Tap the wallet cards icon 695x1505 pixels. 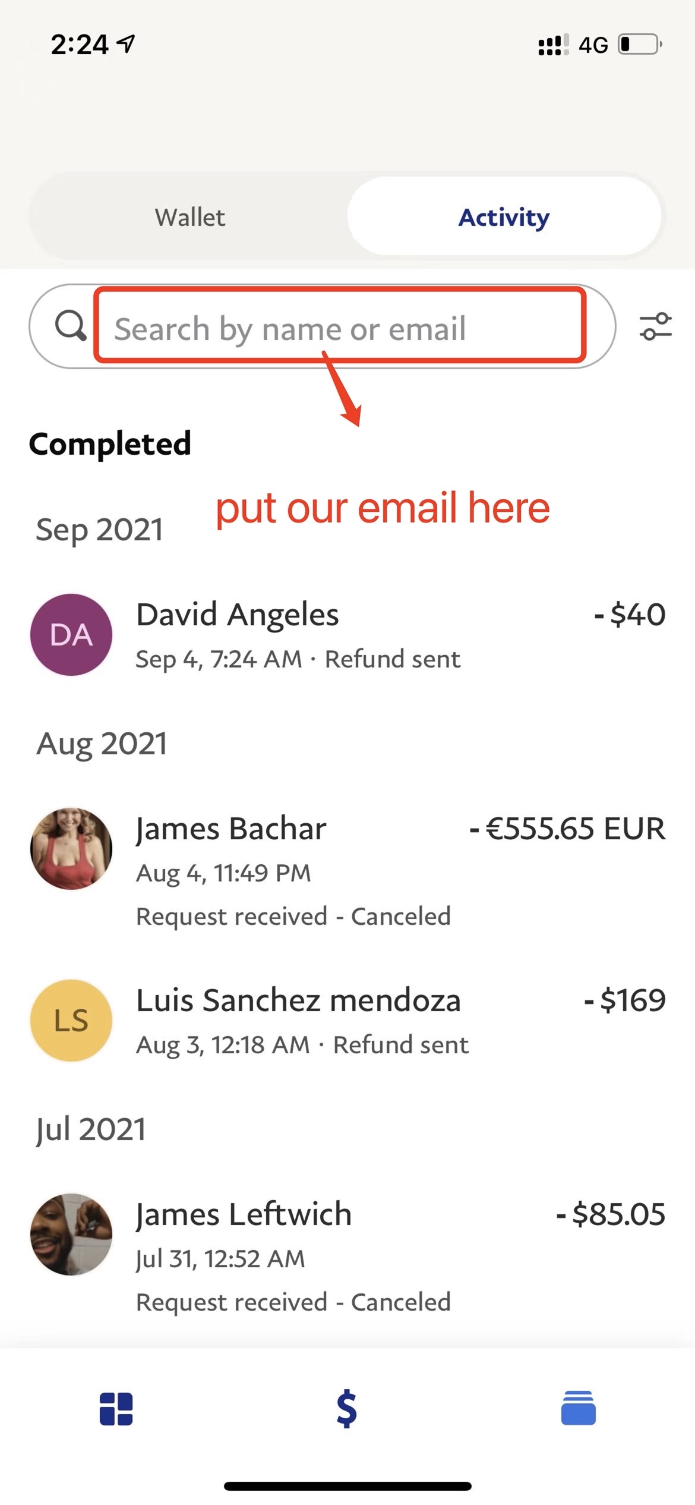tap(578, 1408)
